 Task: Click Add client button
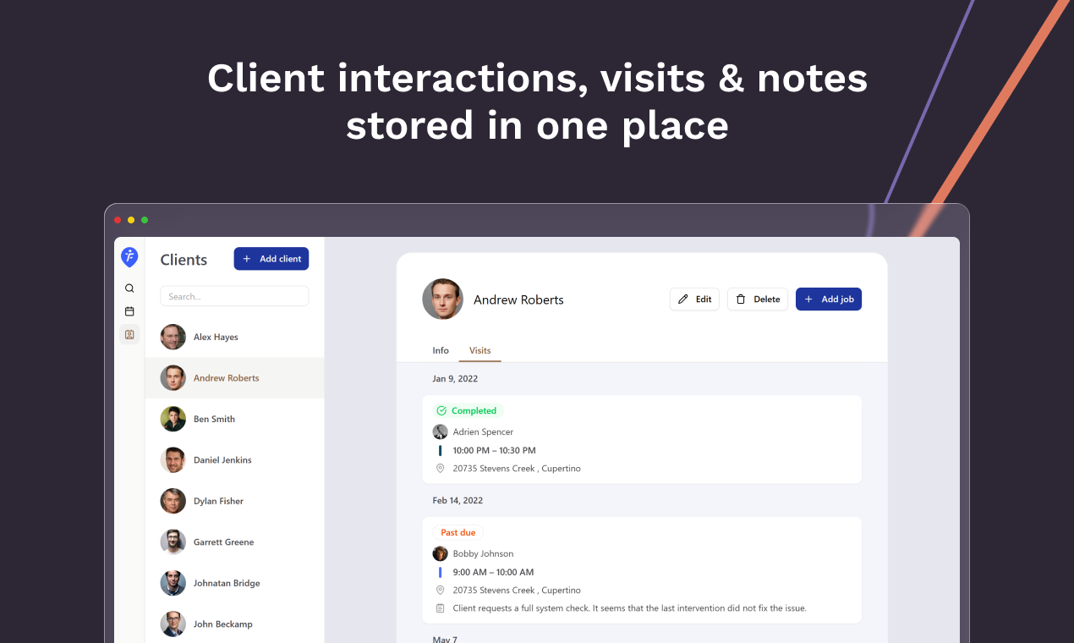[x=271, y=259]
